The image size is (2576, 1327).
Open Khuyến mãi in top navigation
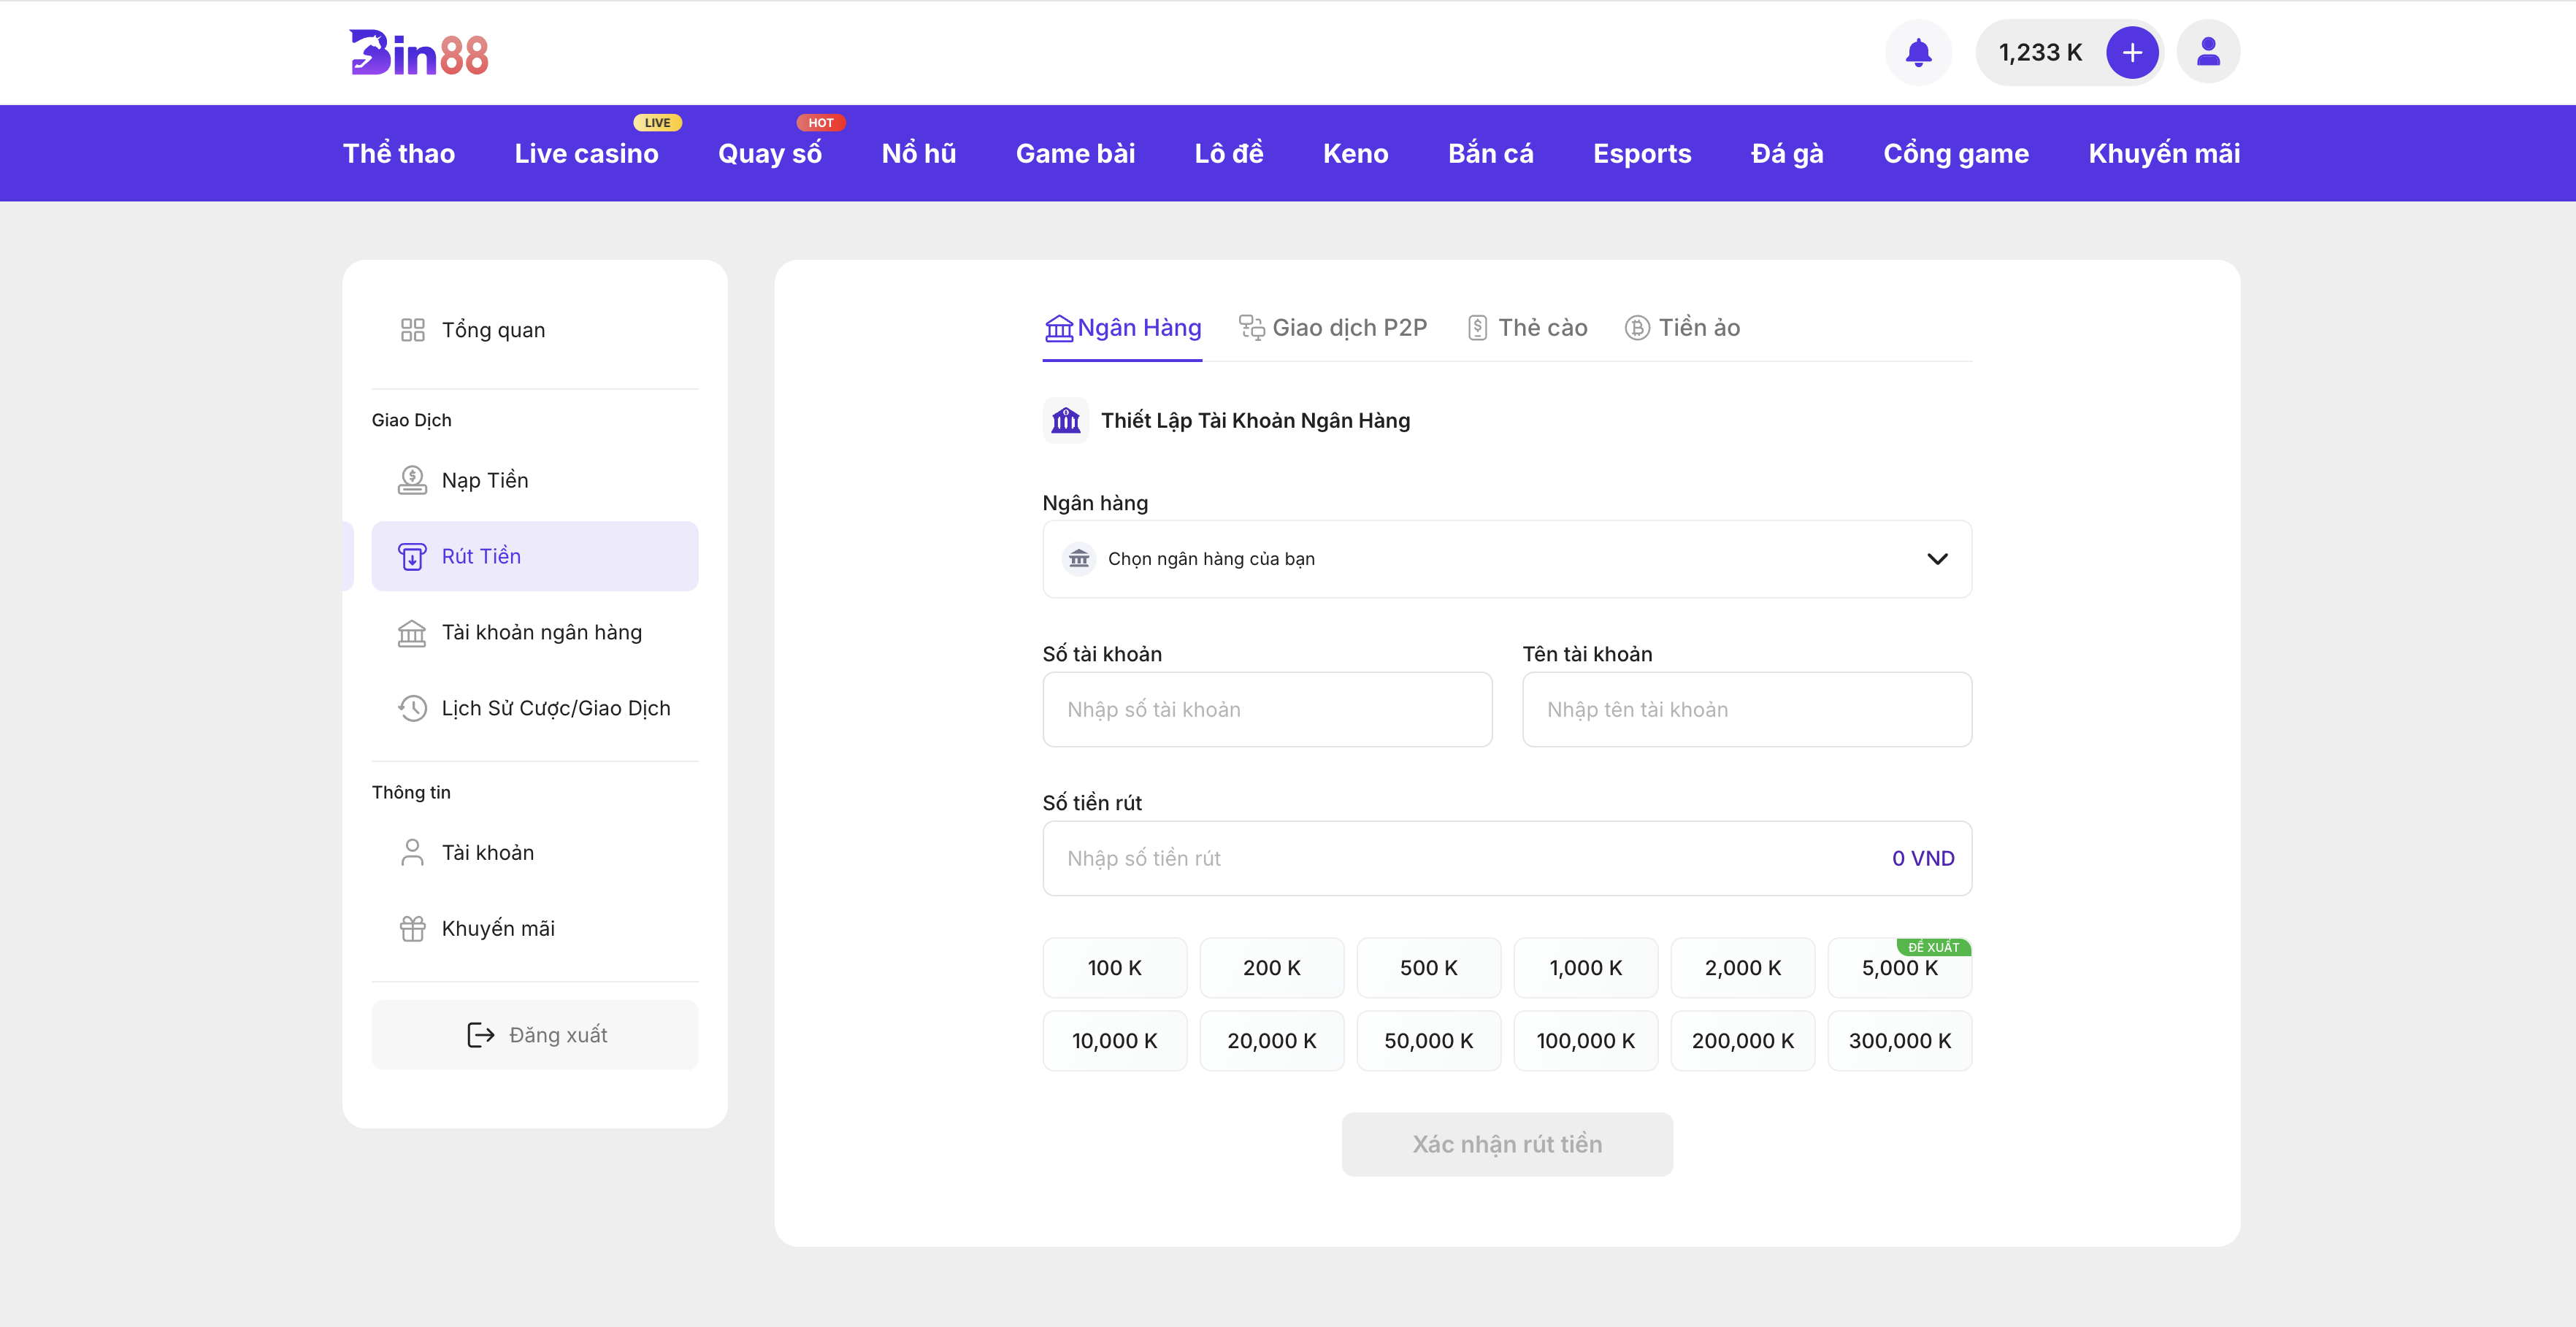[2164, 153]
